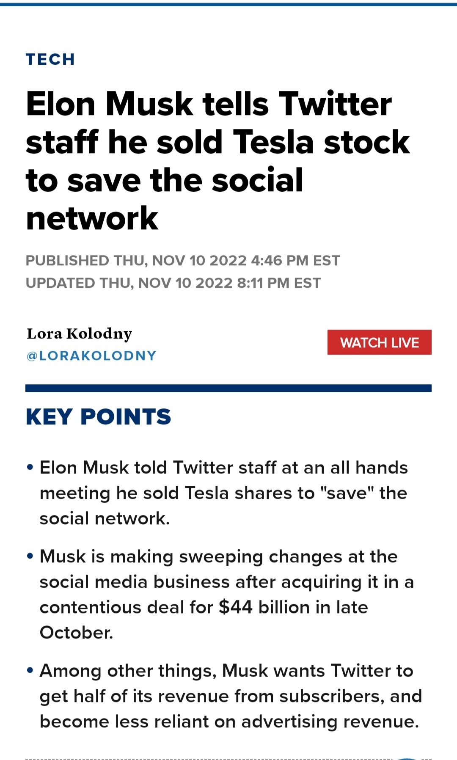Select the all hands meeting key point
457x760 pixels.
(x=223, y=493)
